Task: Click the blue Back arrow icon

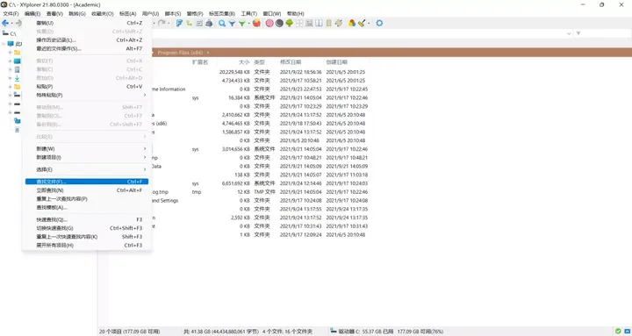Action: coord(5,24)
